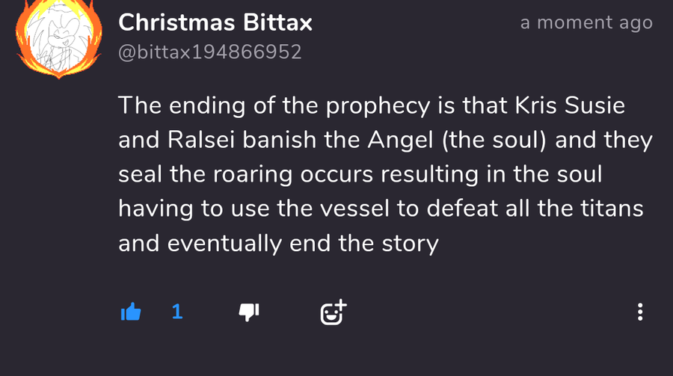This screenshot has height=376, width=673.
Task: Like the comment with thumbs-up icon
Action: [x=131, y=312]
